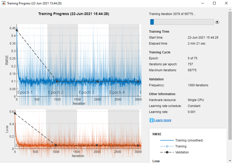Click the validation marker at iteration 3000 on RMSE plot

(138, 81)
